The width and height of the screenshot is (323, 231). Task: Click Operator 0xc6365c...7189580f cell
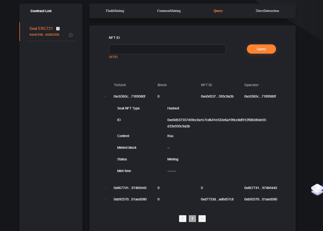pyautogui.click(x=260, y=96)
